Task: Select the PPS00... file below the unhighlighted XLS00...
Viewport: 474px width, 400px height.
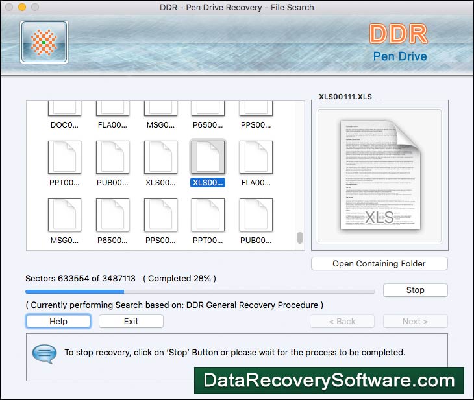Action: pyautogui.click(x=160, y=222)
